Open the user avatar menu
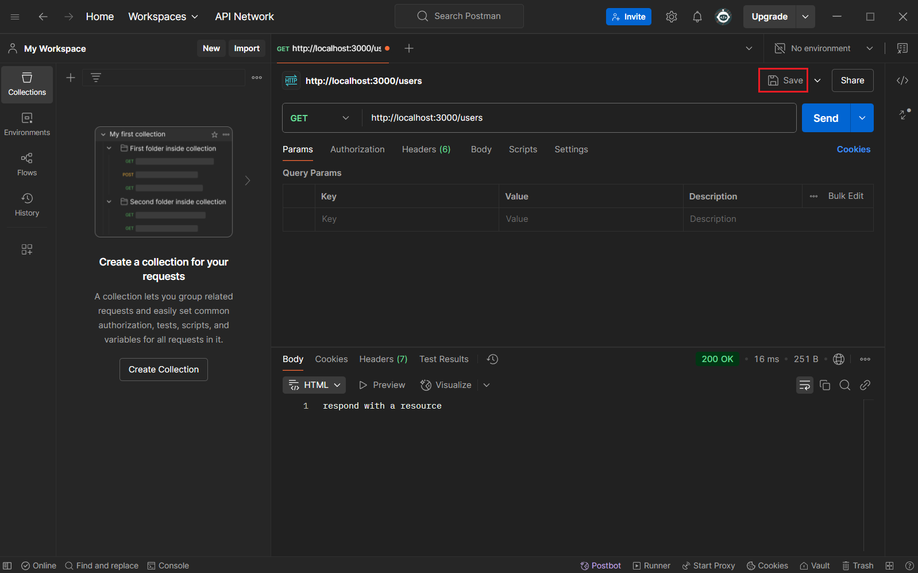This screenshot has width=918, height=573. pos(723,17)
